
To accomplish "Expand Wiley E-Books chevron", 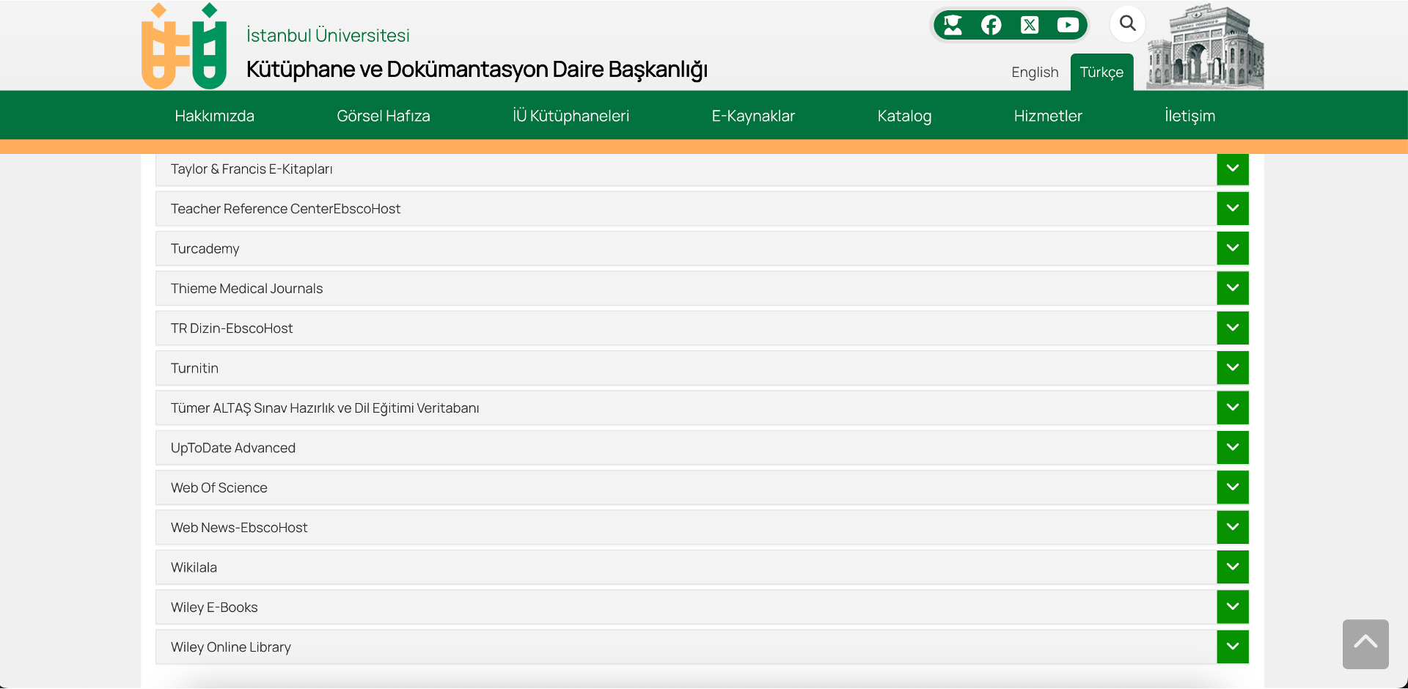I will click(1233, 606).
